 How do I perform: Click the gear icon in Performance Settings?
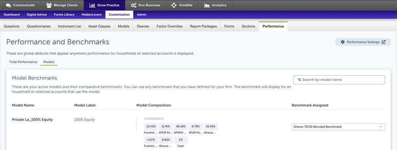[x=343, y=42]
